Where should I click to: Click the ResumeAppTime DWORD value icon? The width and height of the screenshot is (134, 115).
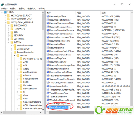(48, 16)
